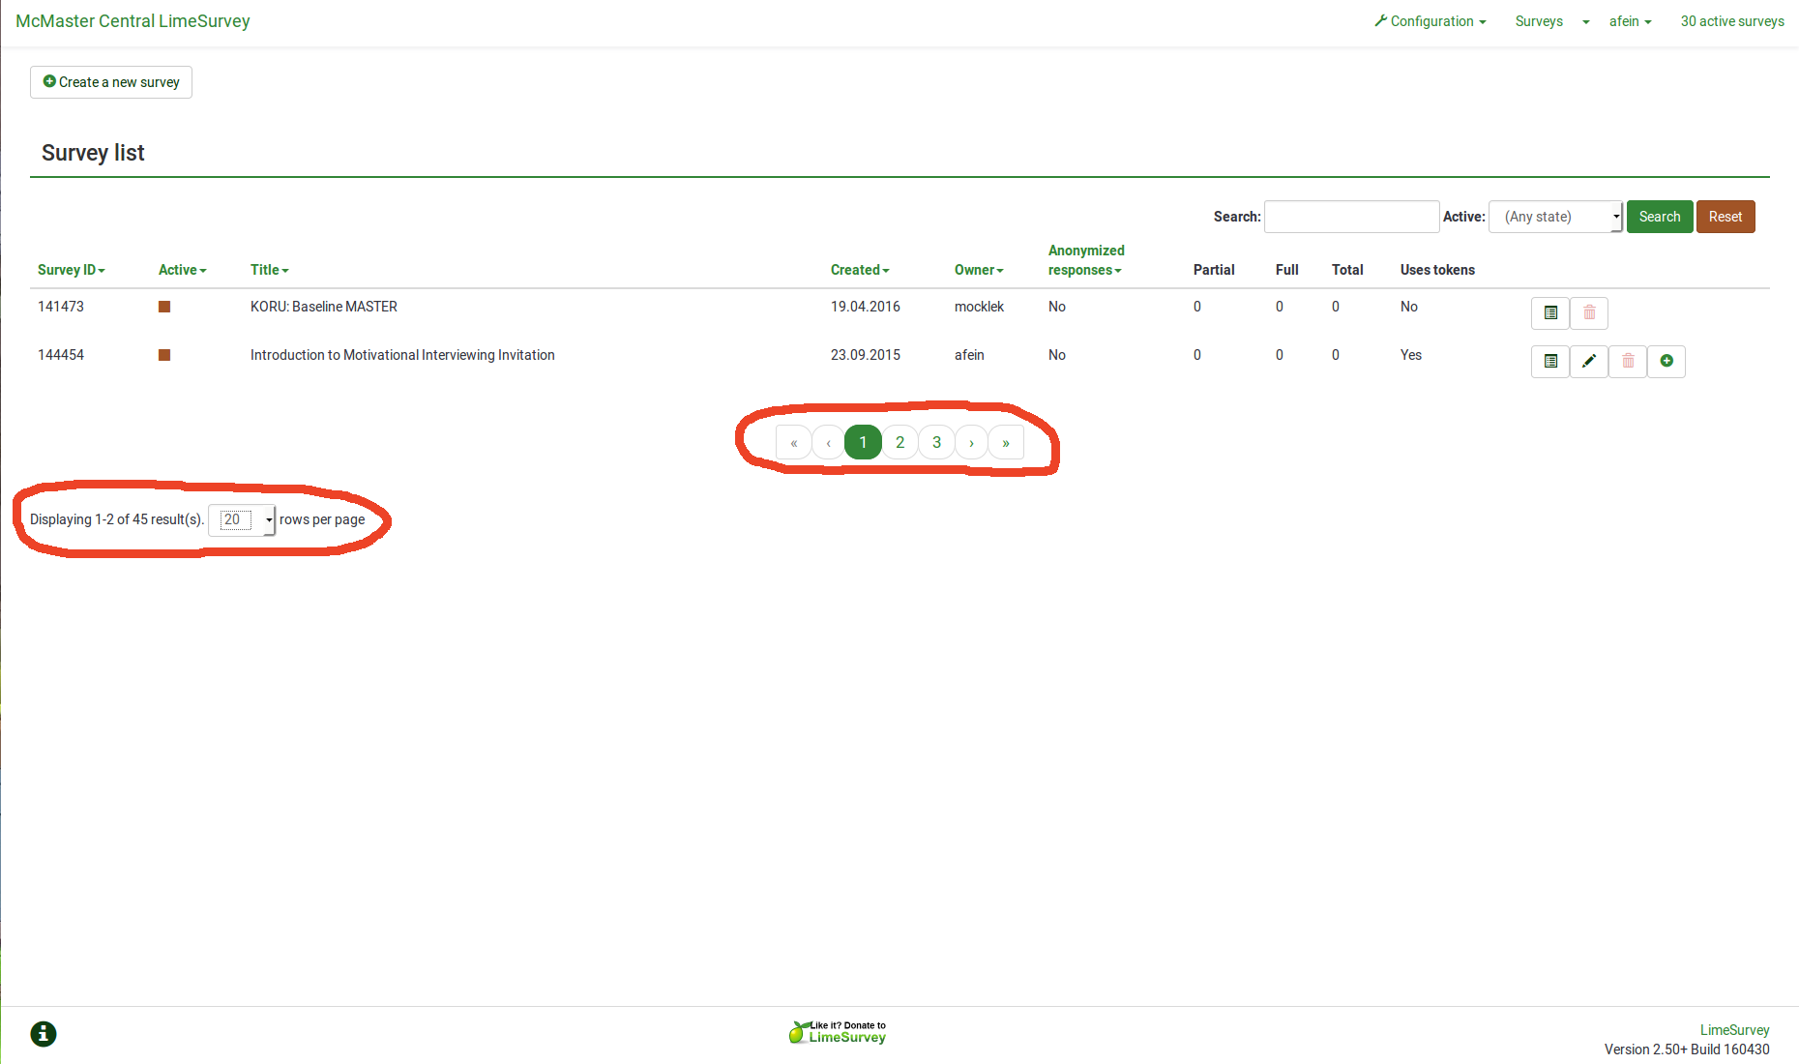Click the Full column header

pyautogui.click(x=1287, y=270)
